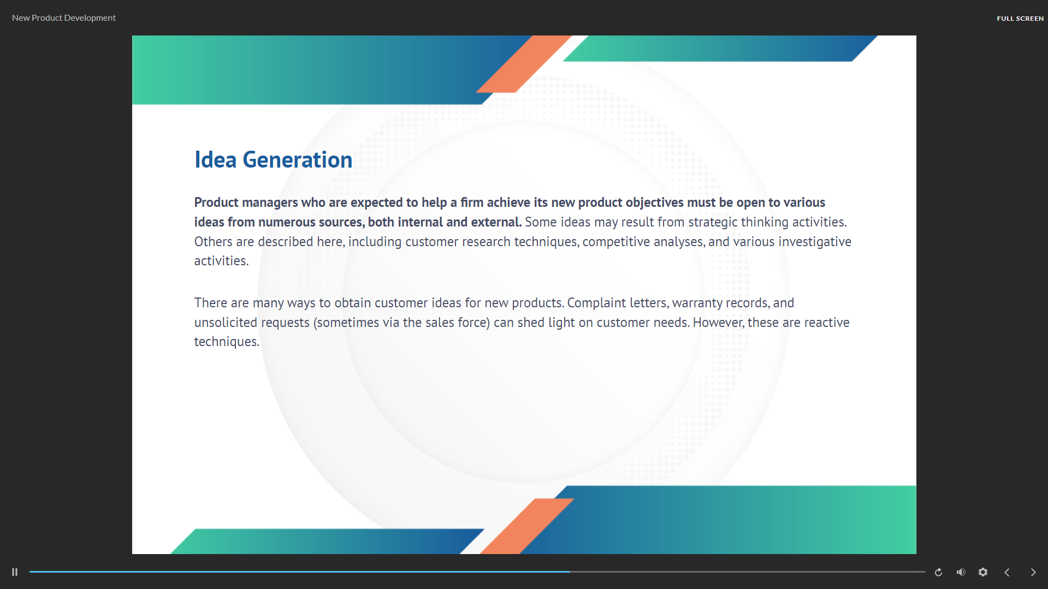
Task: Click the New Product Development course title
Action: pyautogui.click(x=63, y=17)
